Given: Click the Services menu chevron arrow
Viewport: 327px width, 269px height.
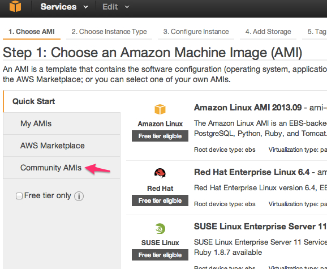Looking at the screenshot, I should (x=85, y=7).
